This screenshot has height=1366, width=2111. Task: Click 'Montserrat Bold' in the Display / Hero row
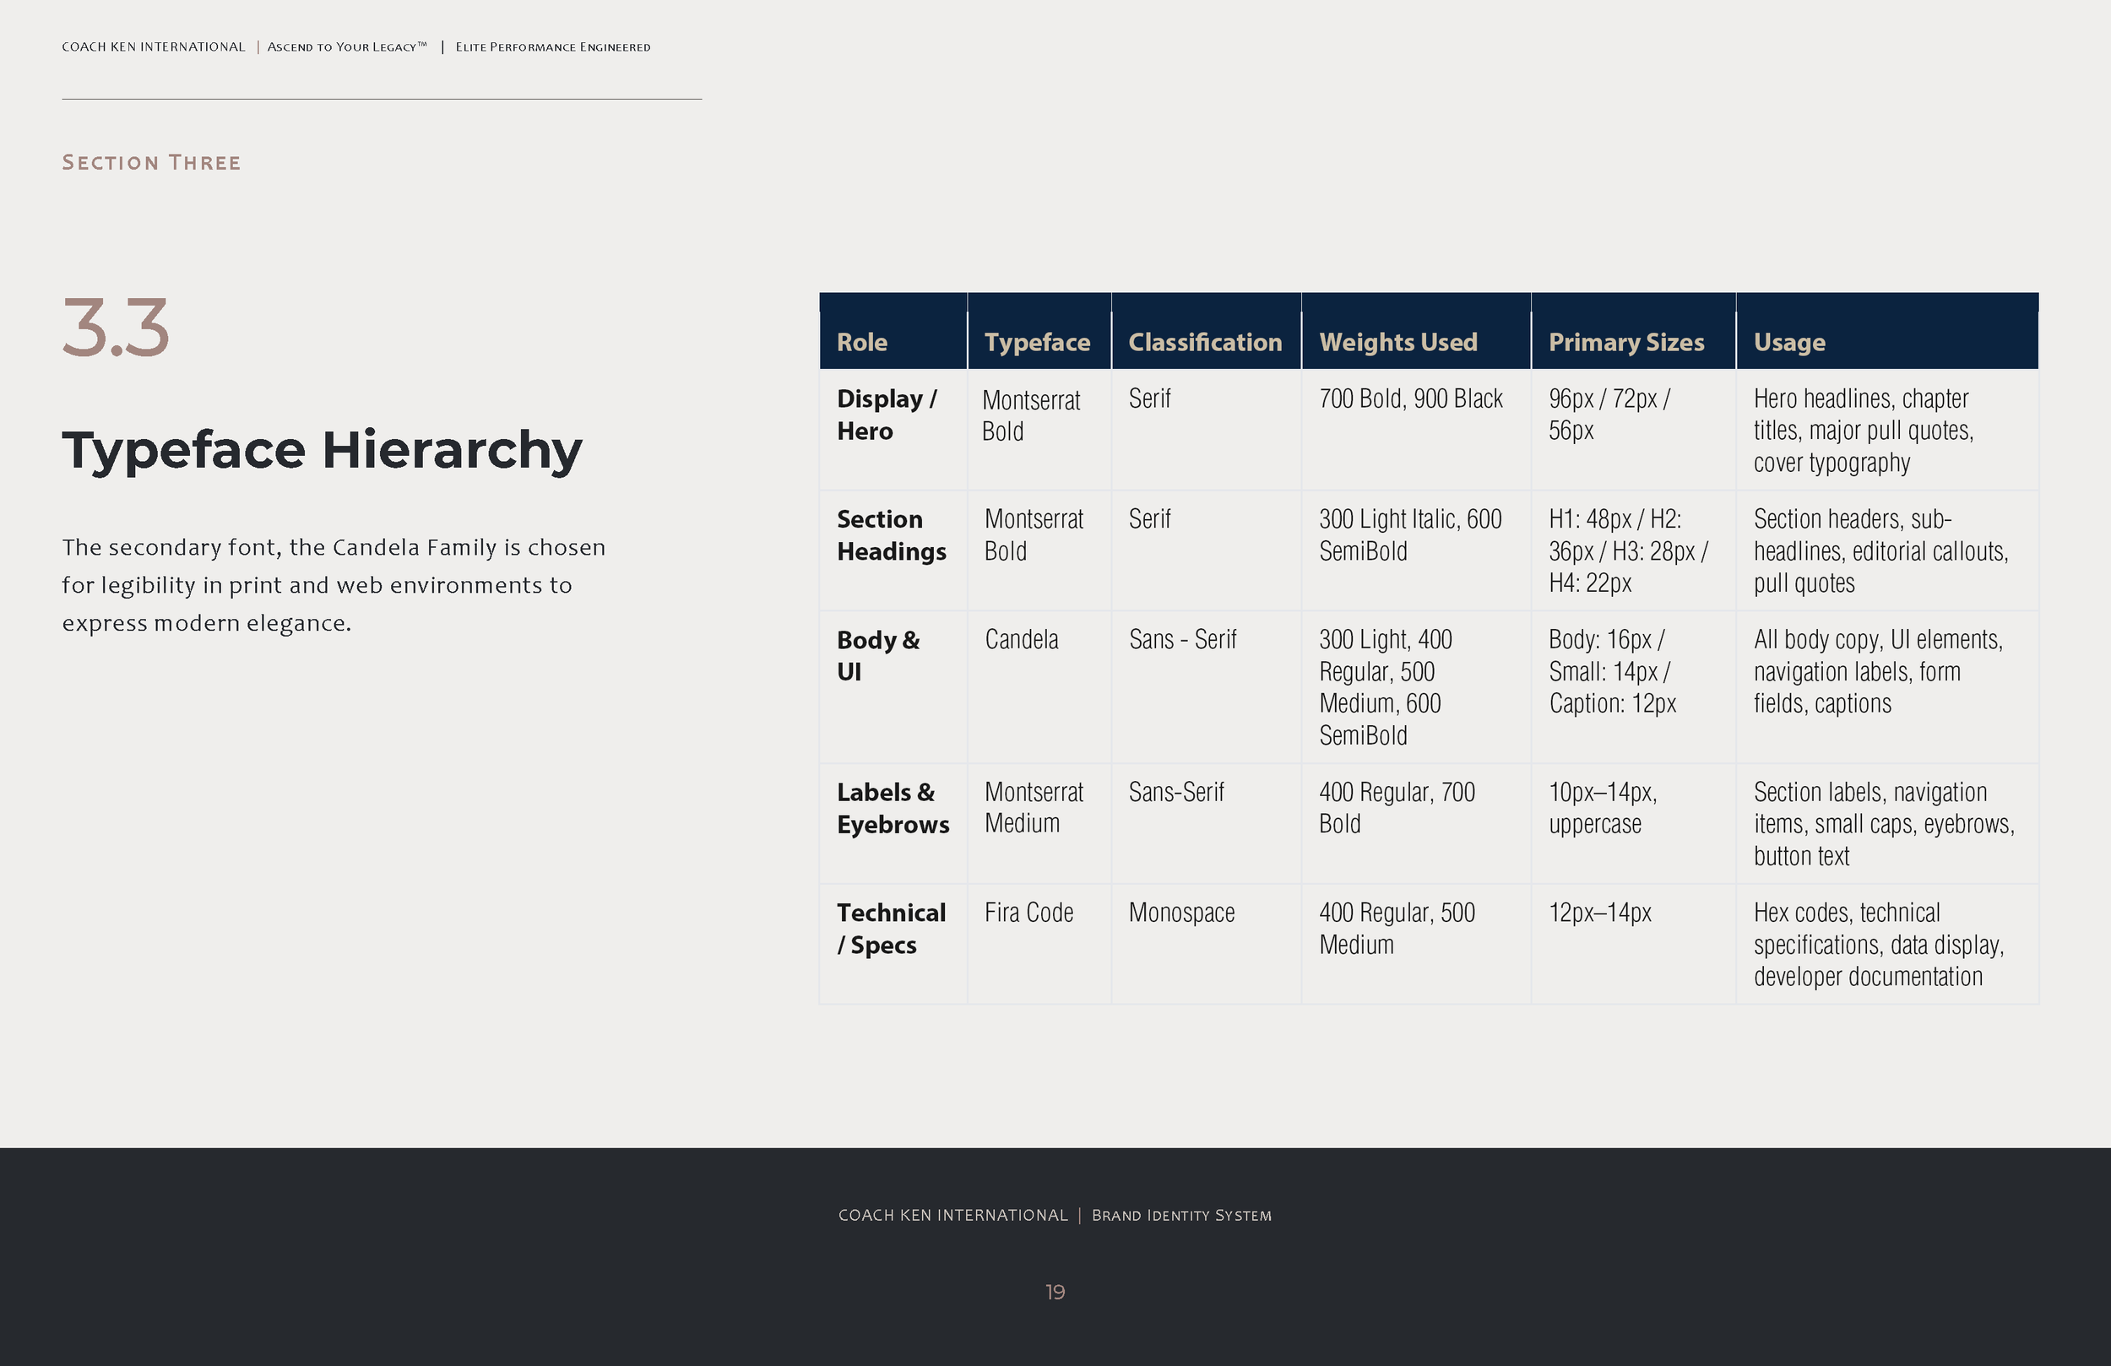[x=1031, y=415]
